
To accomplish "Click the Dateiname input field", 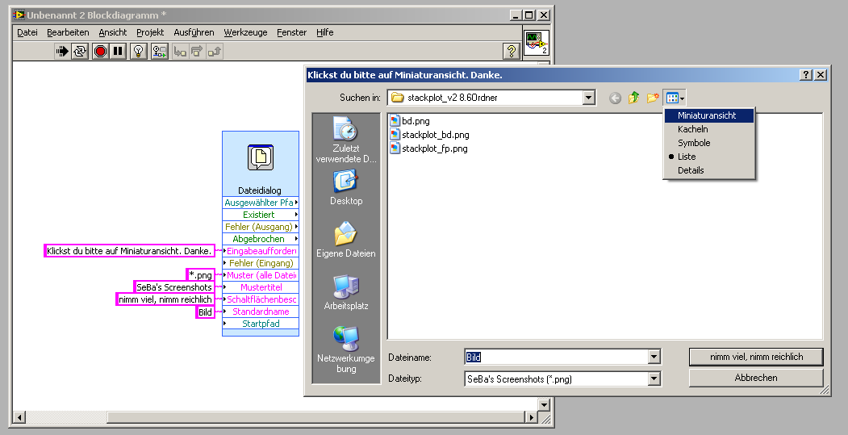I will point(557,357).
